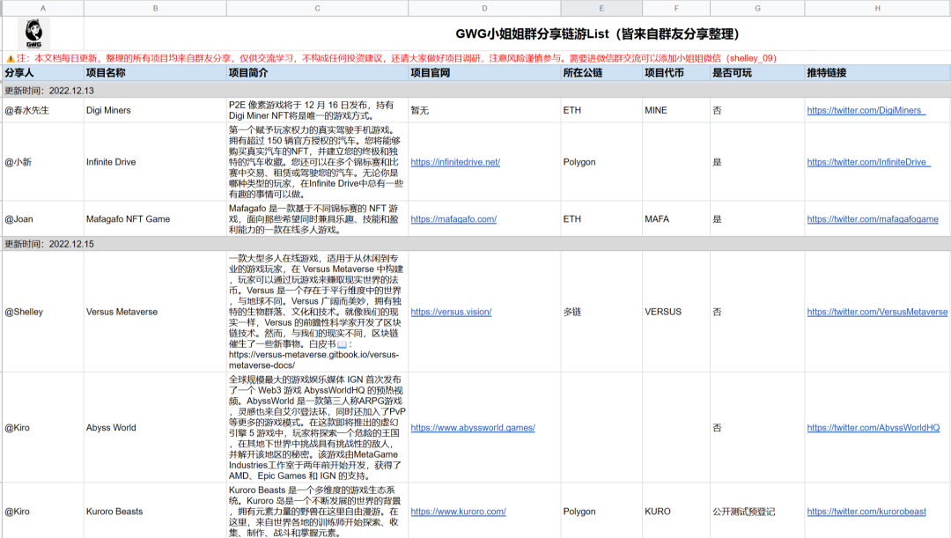The width and height of the screenshot is (951, 538).
Task: Click the '项目名称' header cell
Action: (x=155, y=73)
